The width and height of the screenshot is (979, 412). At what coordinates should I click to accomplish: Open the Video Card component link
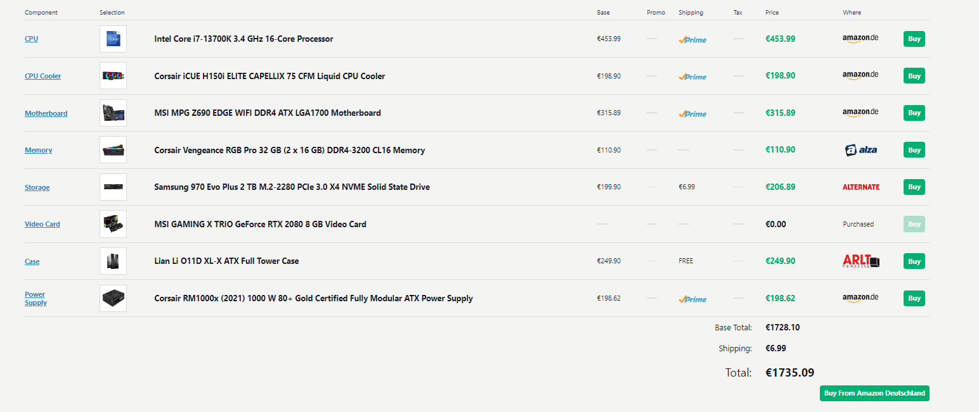[42, 224]
